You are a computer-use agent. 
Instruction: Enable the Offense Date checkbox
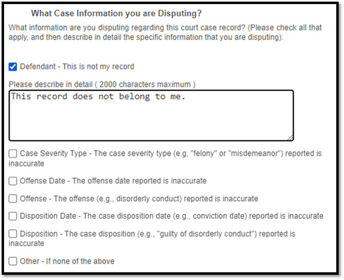[13, 181]
